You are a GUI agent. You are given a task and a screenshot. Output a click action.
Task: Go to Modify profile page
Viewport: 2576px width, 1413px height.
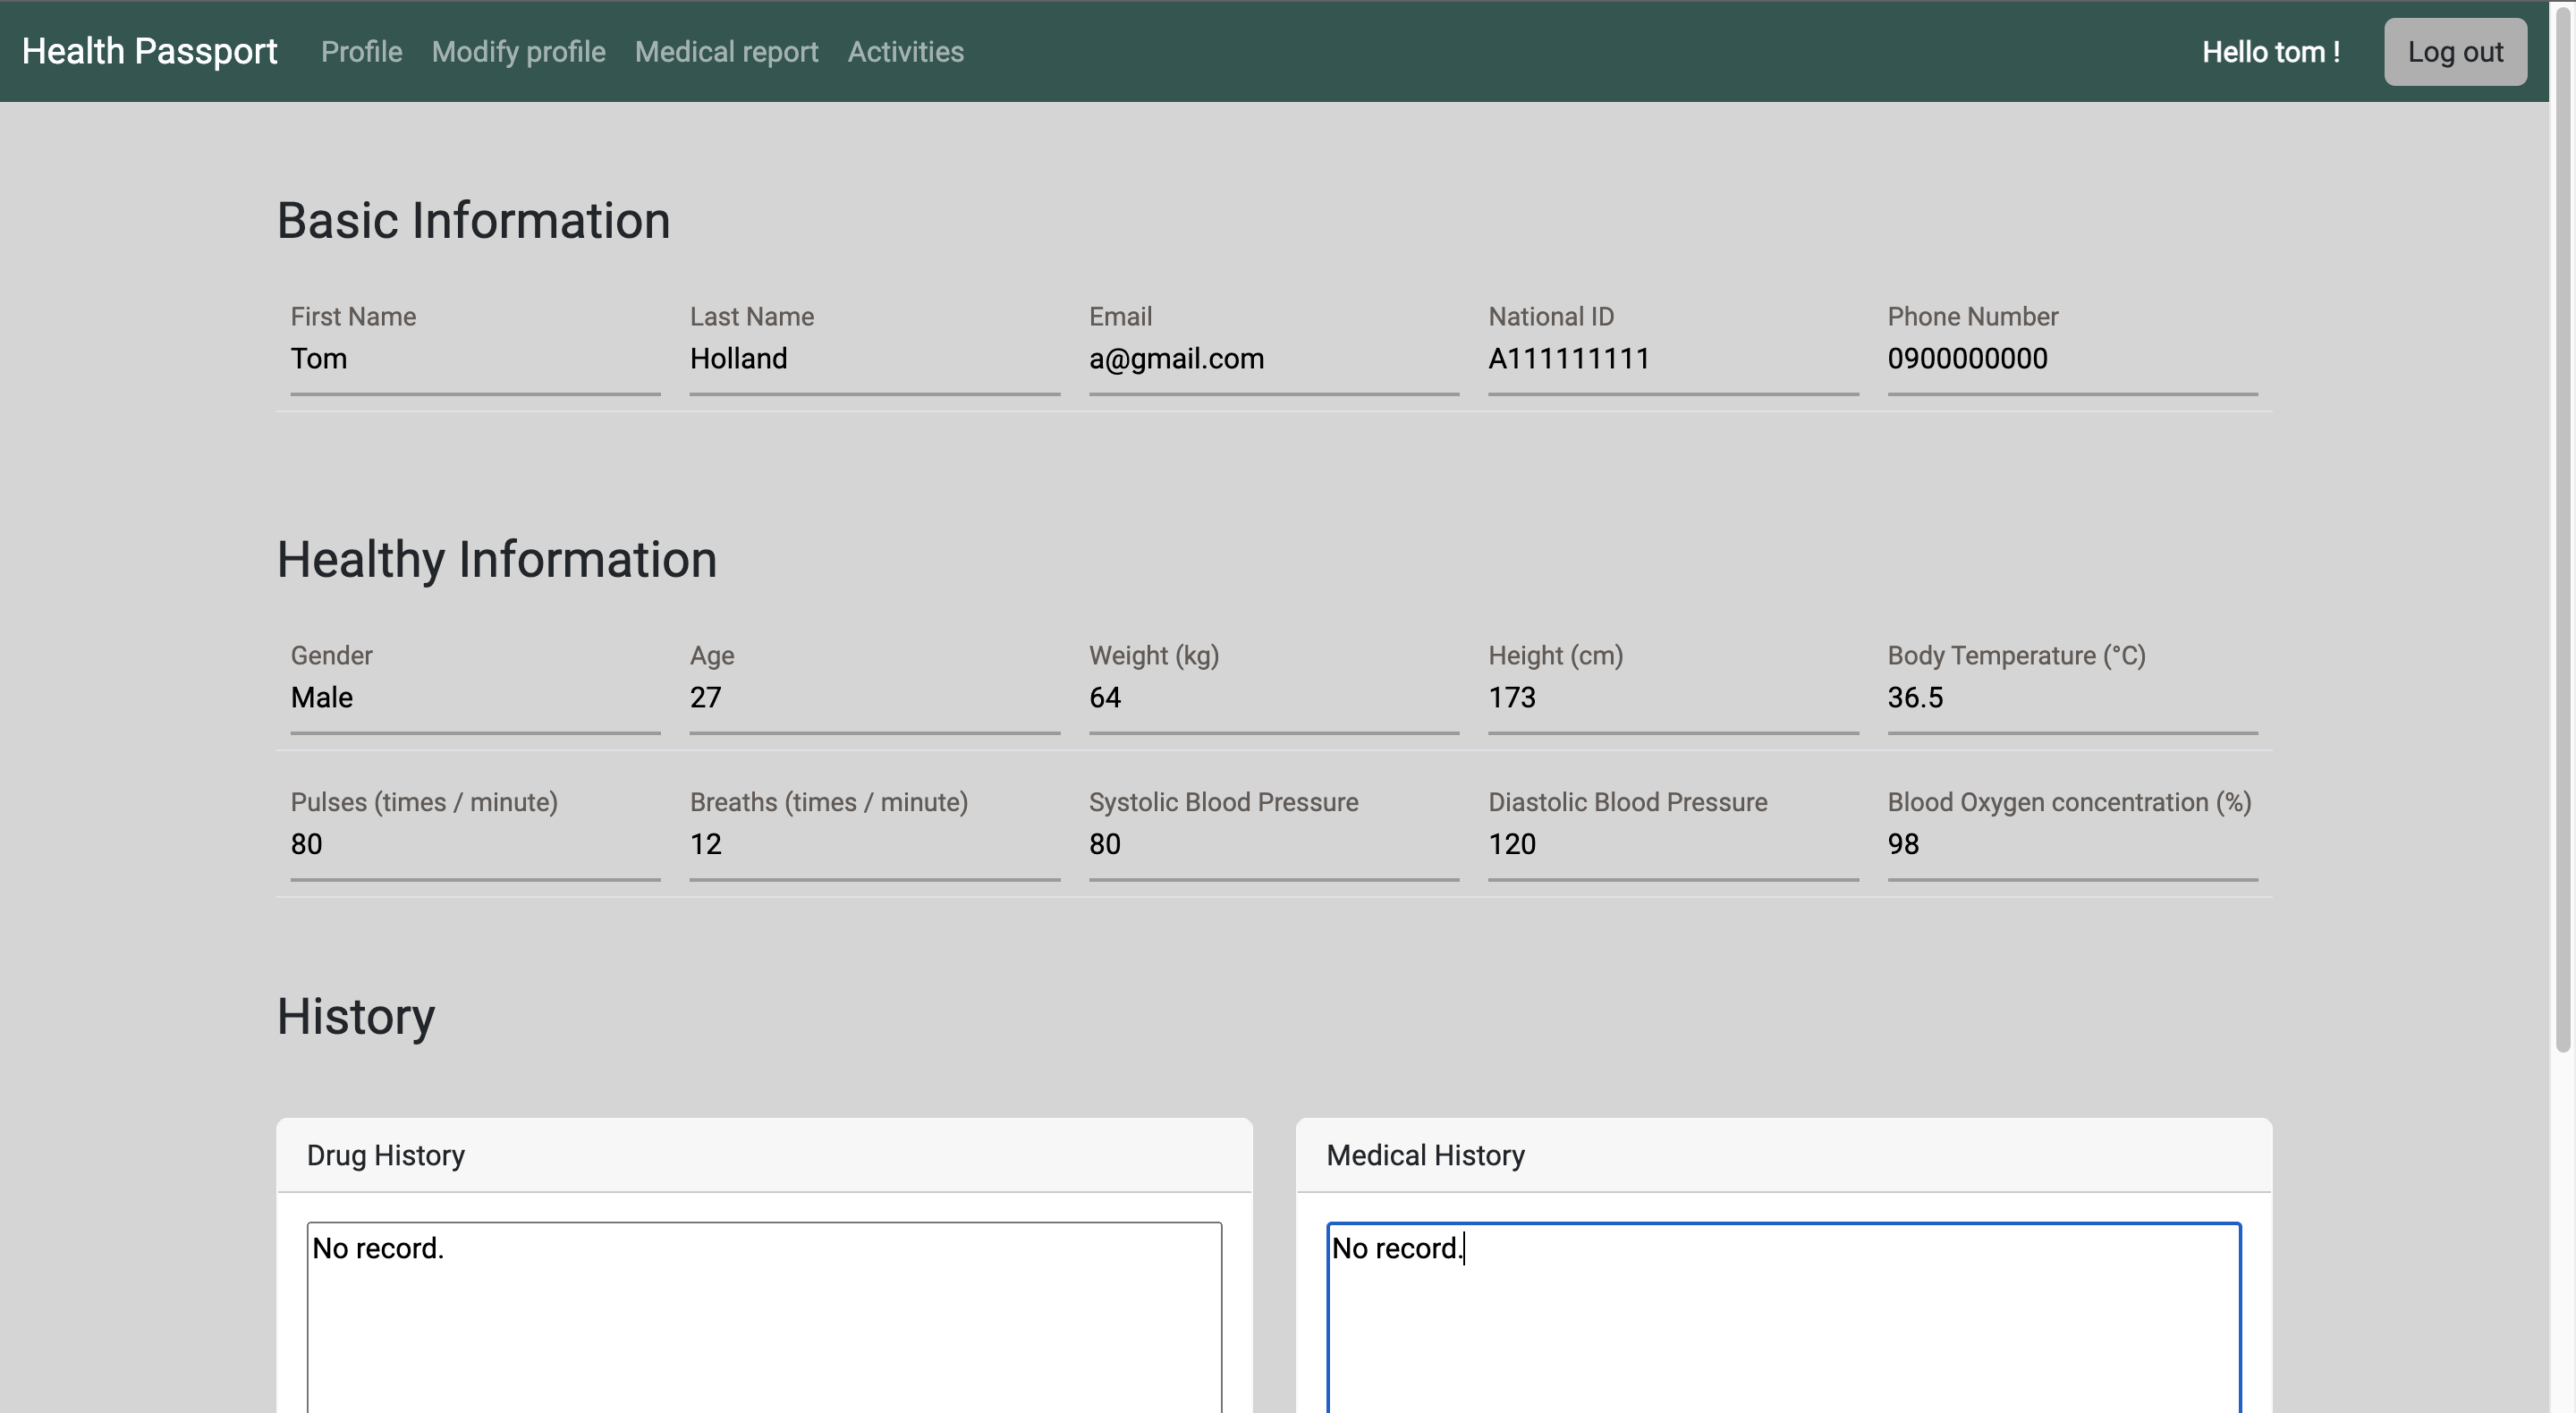pyautogui.click(x=518, y=51)
